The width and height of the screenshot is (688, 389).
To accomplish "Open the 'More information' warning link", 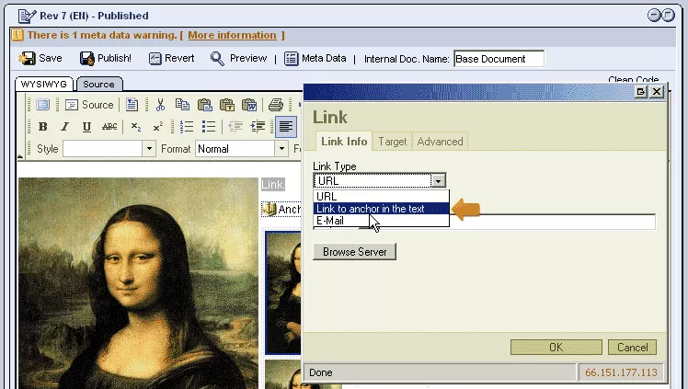I will (232, 35).
